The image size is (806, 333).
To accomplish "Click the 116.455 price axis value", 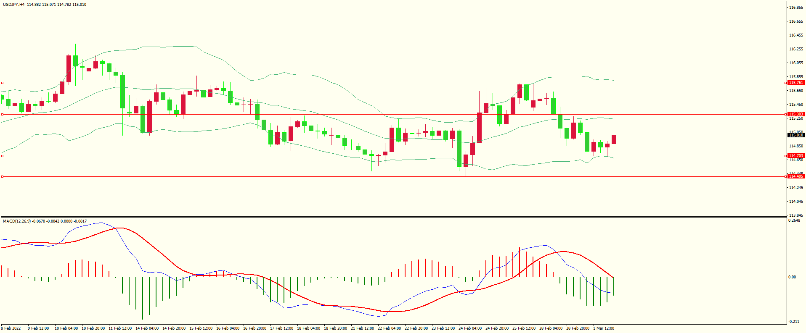I will 796,35.
